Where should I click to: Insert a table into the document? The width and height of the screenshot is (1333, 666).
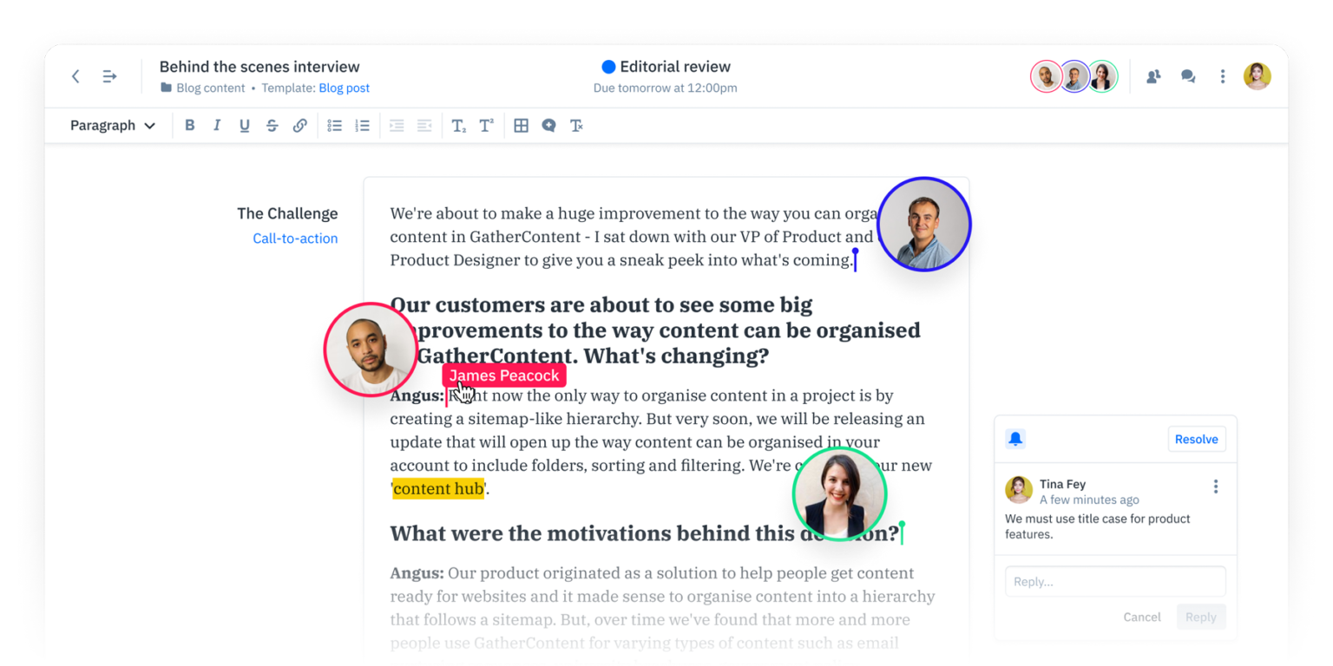tap(521, 125)
